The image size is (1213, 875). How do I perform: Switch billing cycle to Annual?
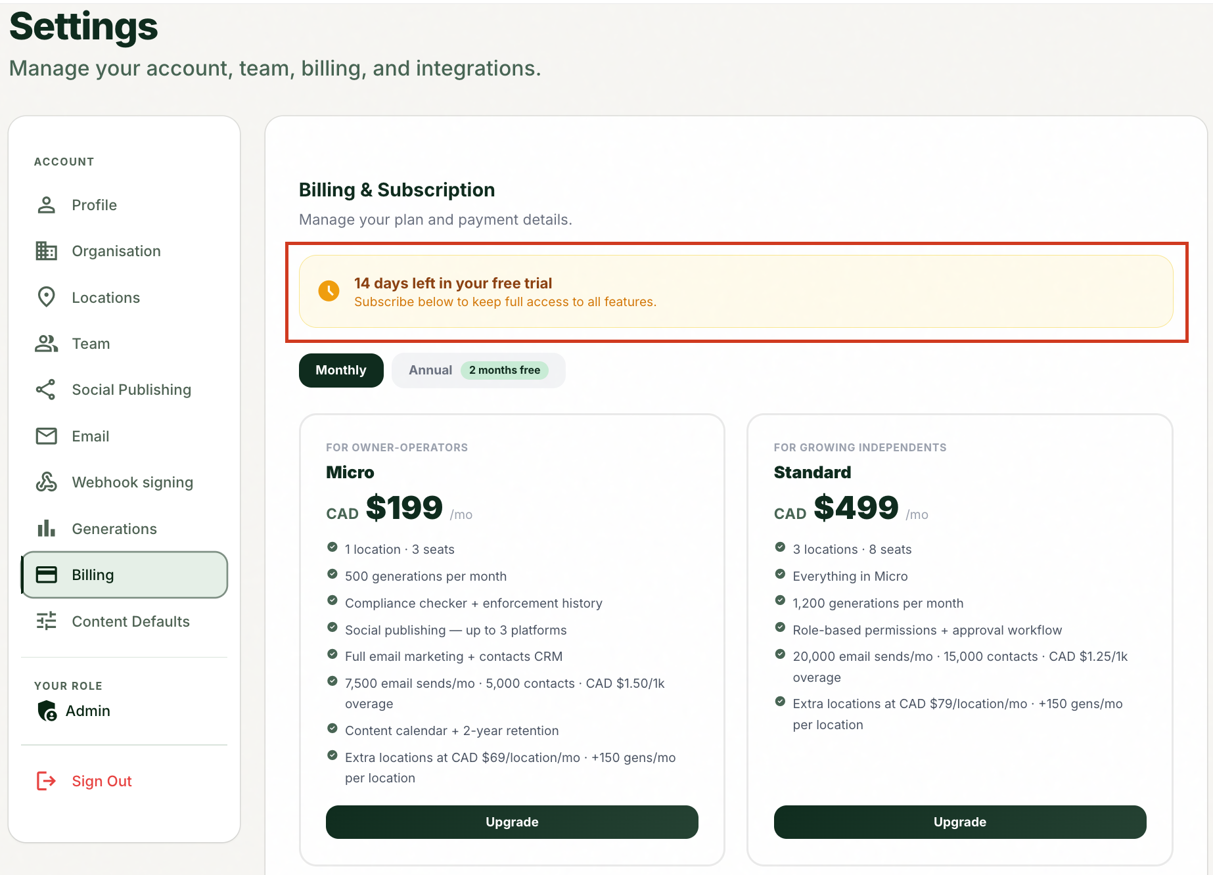(430, 370)
